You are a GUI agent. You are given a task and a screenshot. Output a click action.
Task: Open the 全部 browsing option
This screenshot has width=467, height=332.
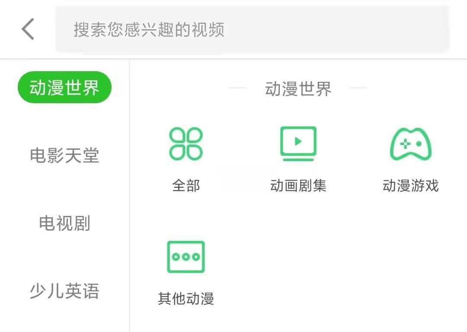(x=186, y=186)
